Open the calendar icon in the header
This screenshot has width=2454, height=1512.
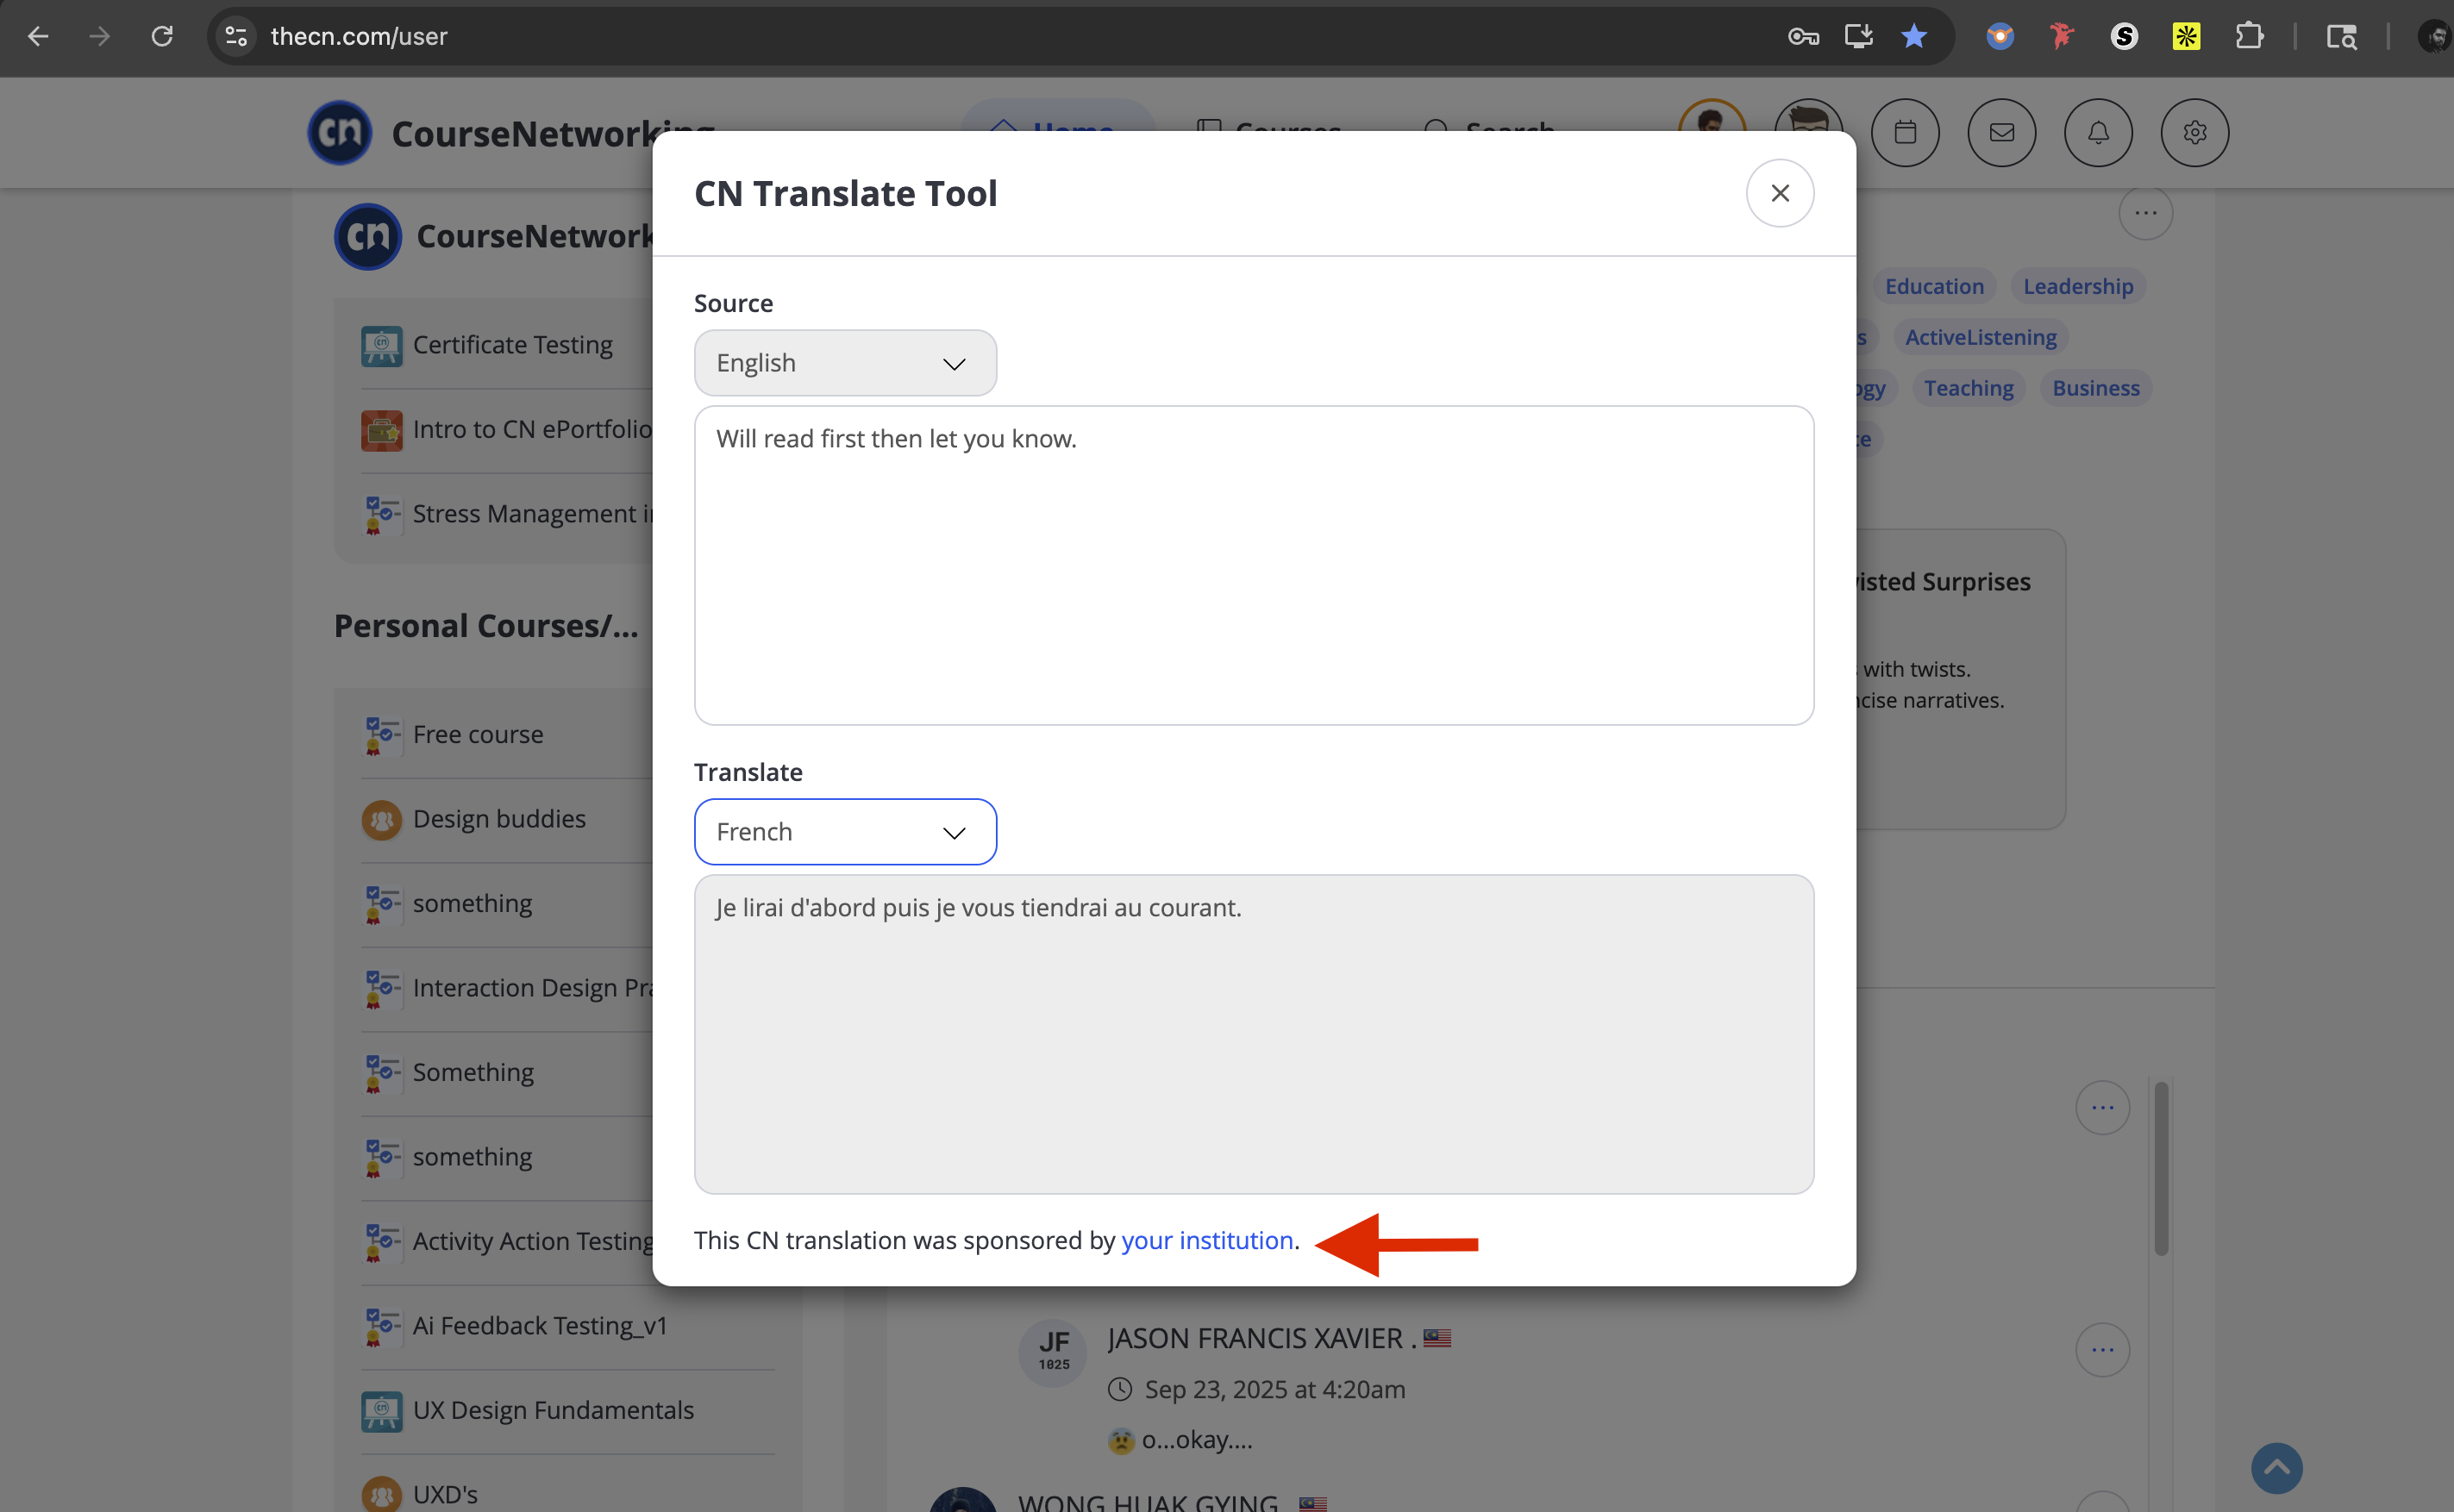click(1905, 132)
